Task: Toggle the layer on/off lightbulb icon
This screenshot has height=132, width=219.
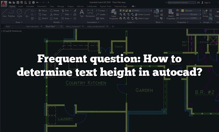Action: [x=120, y=10]
